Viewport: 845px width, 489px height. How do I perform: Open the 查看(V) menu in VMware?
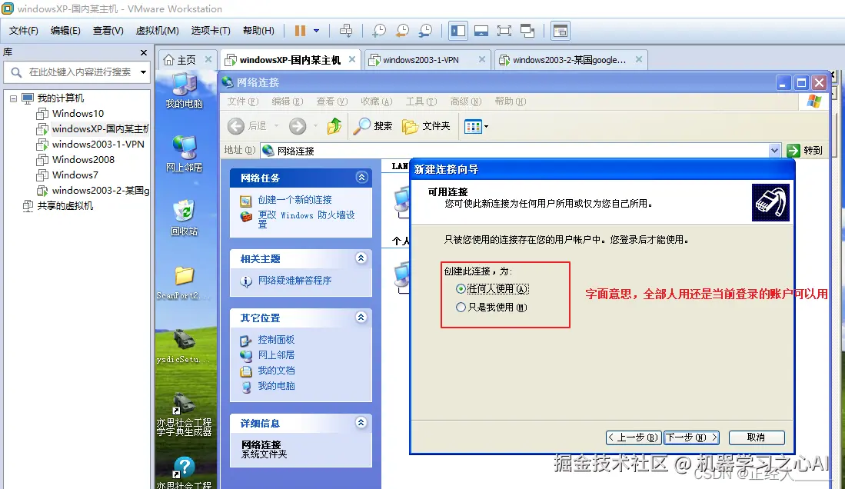pos(108,31)
